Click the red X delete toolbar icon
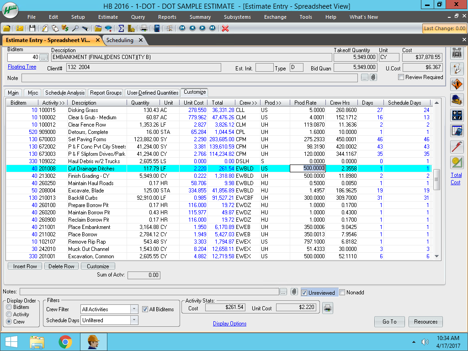This screenshot has width=468, height=351. 225,28
